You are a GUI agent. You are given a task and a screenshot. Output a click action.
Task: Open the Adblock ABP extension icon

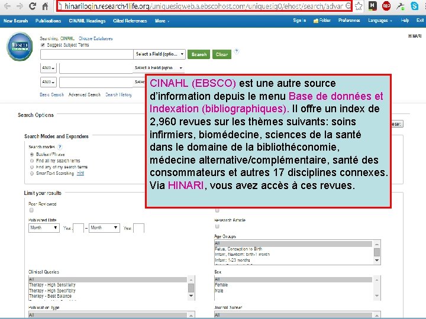click(x=386, y=6)
